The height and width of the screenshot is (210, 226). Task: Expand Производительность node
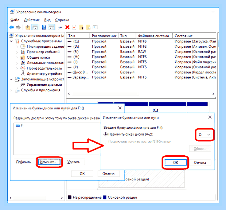[17, 68]
